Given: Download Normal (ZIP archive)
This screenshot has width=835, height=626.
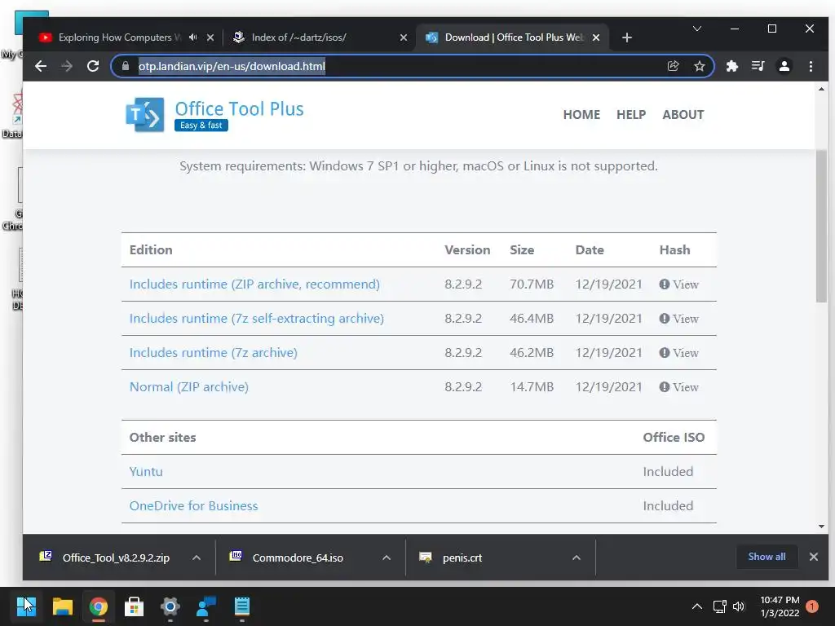Looking at the screenshot, I should 189,387.
